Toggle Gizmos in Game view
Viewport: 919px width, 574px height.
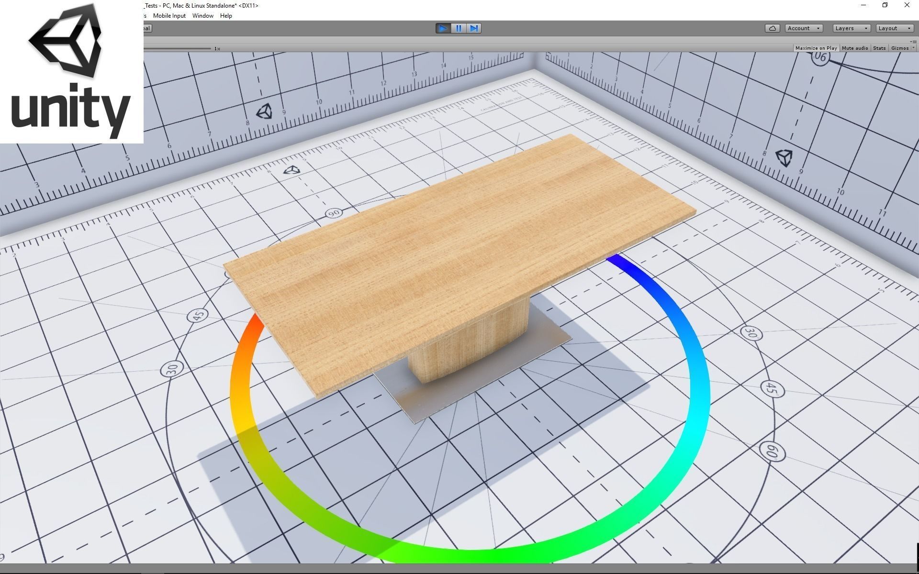click(899, 48)
